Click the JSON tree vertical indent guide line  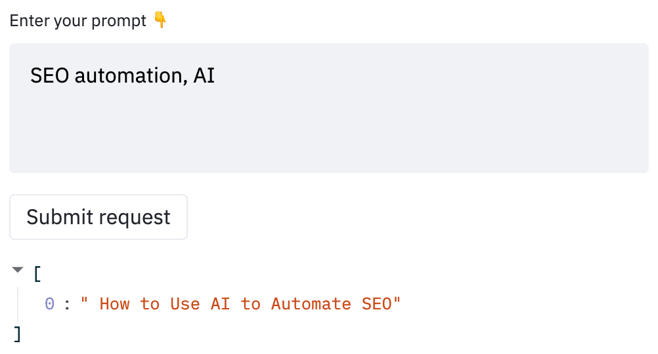(18, 304)
